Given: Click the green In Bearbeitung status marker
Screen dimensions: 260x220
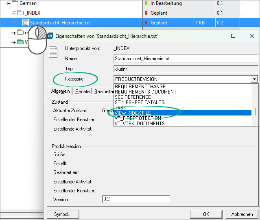Looking at the screenshot, I should tap(146, 3).
